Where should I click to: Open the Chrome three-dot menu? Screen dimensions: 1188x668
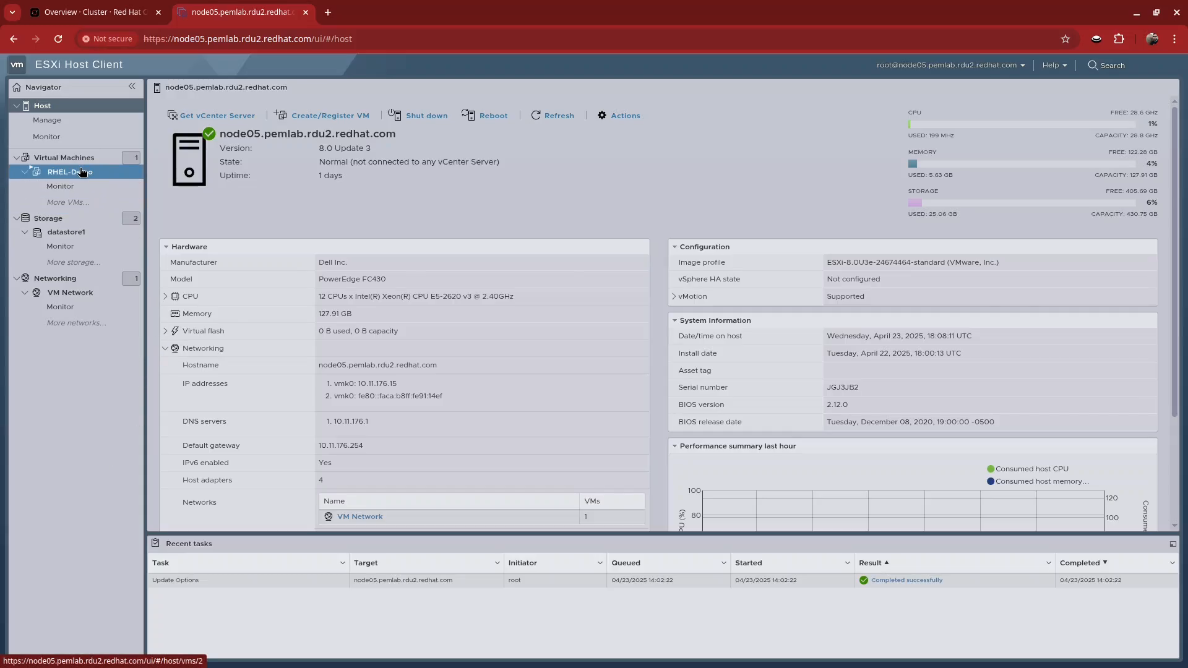pyautogui.click(x=1175, y=38)
